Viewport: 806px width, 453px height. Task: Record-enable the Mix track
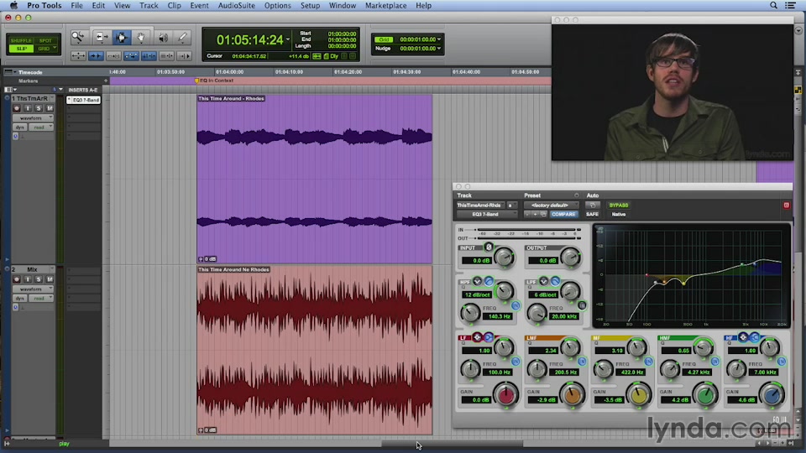[x=17, y=279]
